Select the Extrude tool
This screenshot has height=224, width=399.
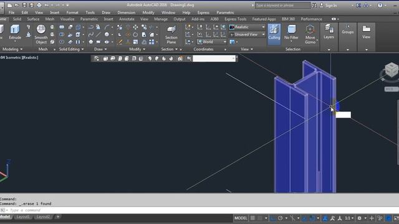coord(15,32)
